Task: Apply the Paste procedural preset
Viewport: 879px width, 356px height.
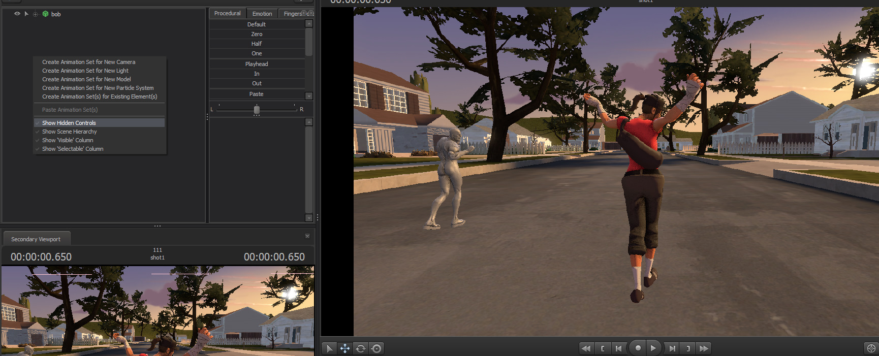Action: click(x=257, y=94)
